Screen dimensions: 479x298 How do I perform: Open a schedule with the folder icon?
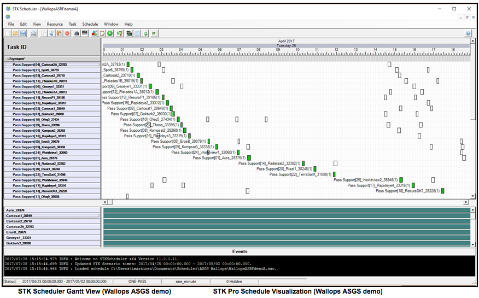[15, 33]
